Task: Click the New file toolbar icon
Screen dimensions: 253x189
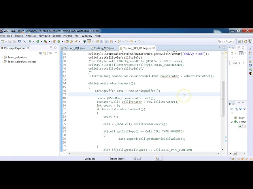Action: pos(2,41)
